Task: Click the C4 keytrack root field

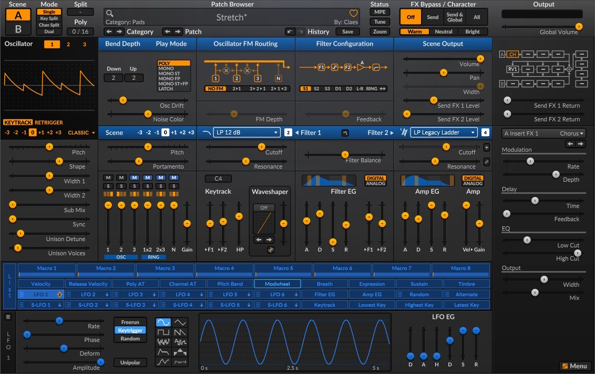Action: 218,179
